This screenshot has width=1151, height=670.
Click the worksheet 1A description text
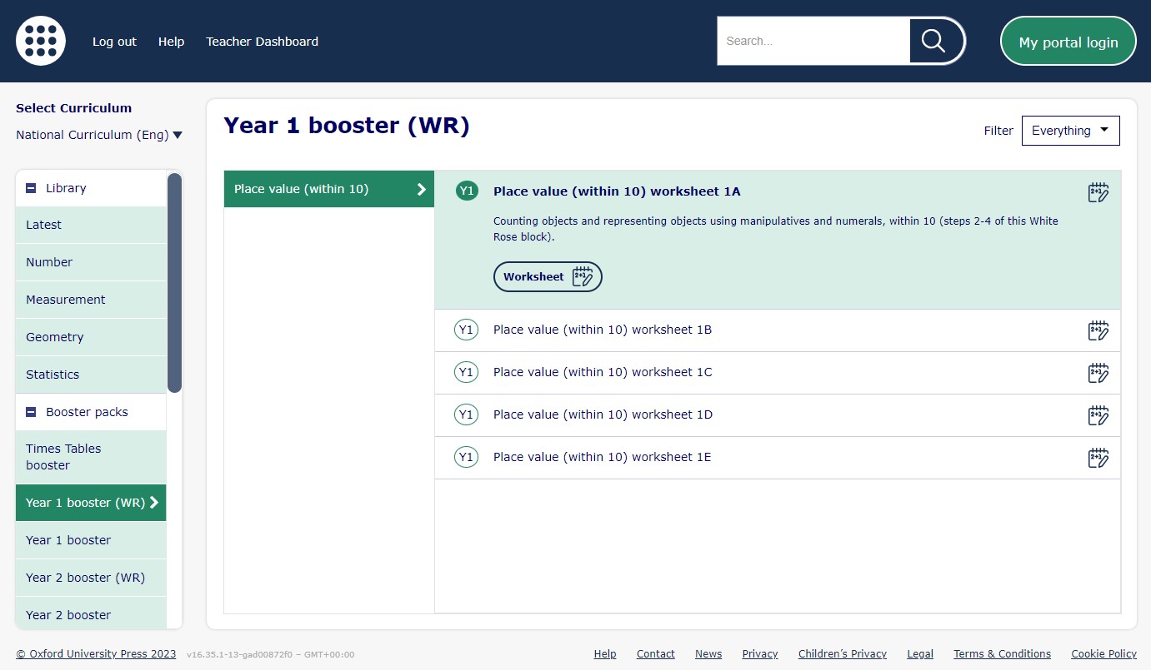click(x=776, y=229)
